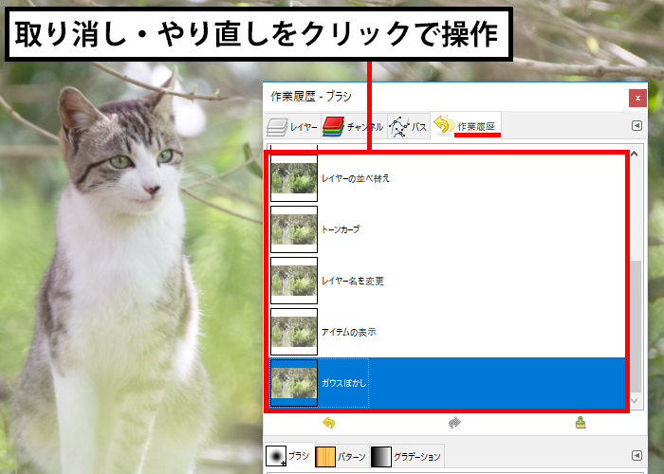Click the redo arrow icon below history list
Viewport: 664px width, 474px height.
[x=454, y=423]
